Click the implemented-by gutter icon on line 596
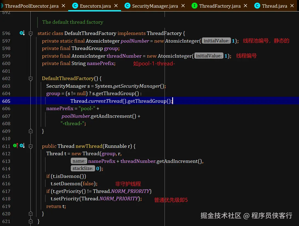 click(x=22, y=33)
